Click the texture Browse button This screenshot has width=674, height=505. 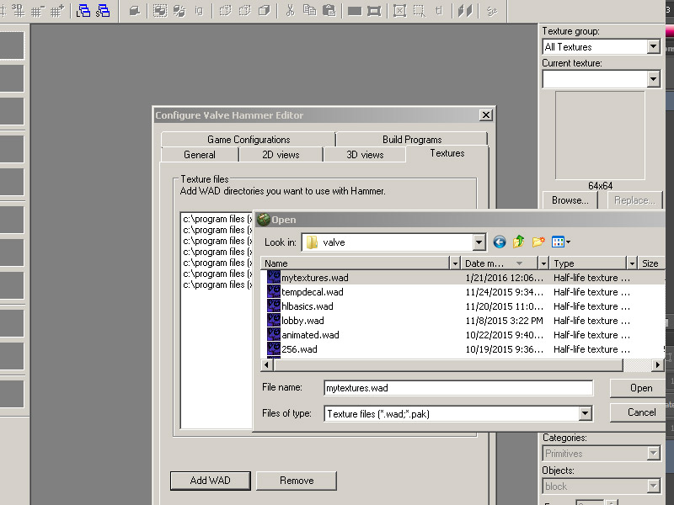[x=570, y=200]
